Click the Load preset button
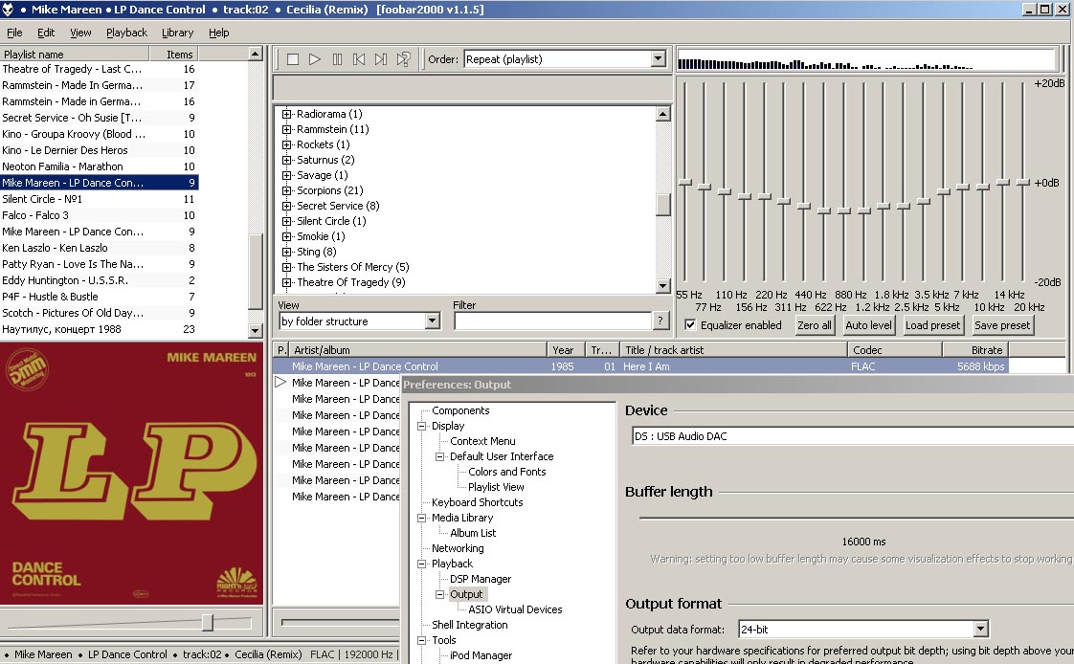 [933, 325]
